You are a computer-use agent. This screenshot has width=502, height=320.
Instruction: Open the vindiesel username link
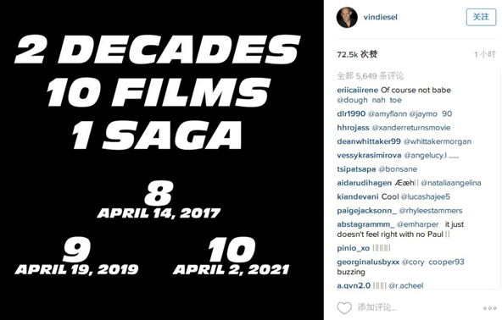pos(381,17)
